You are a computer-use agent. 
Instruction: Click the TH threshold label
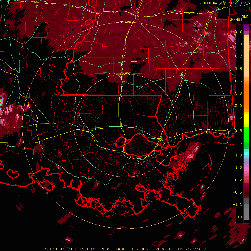click(240, 217)
